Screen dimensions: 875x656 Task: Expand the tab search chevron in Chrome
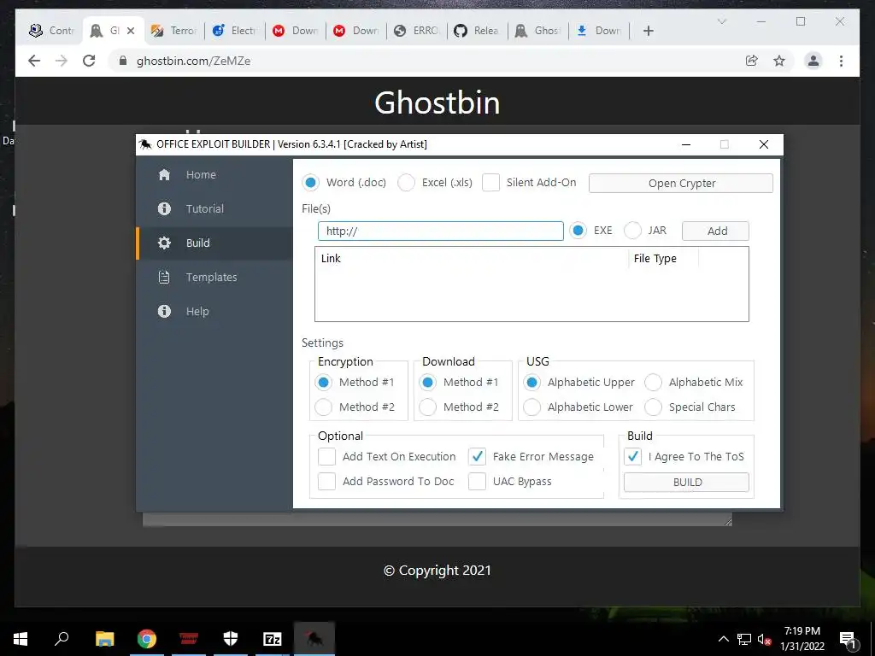pyautogui.click(x=721, y=21)
